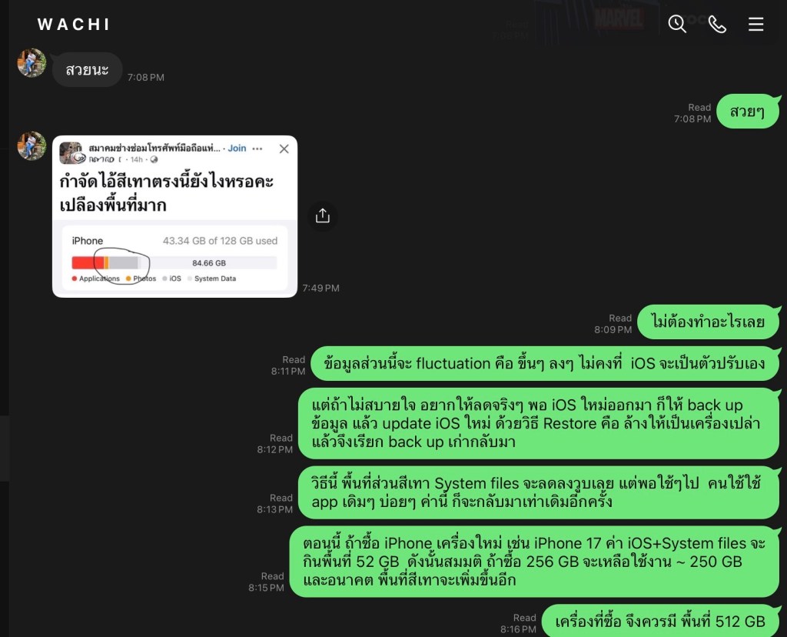Tap the Join link in the shared post

(237, 148)
